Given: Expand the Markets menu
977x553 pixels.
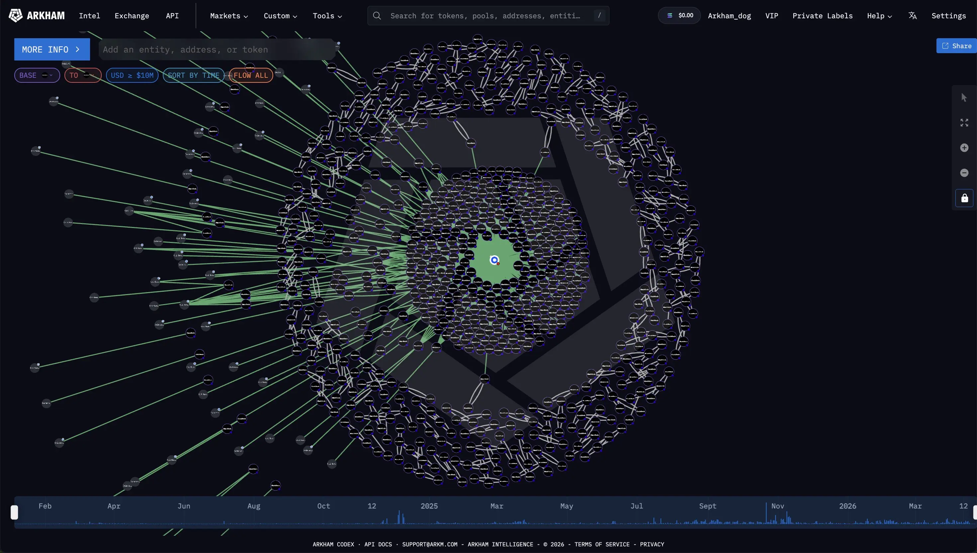Looking at the screenshot, I should point(229,16).
